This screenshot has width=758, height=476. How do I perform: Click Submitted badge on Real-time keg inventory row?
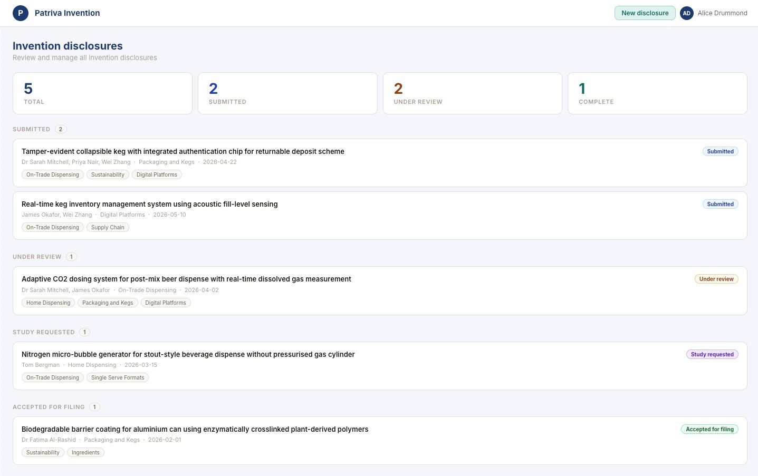(x=720, y=204)
